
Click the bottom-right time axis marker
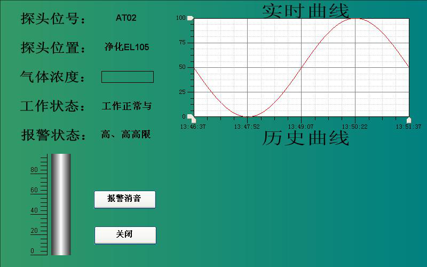(x=409, y=120)
